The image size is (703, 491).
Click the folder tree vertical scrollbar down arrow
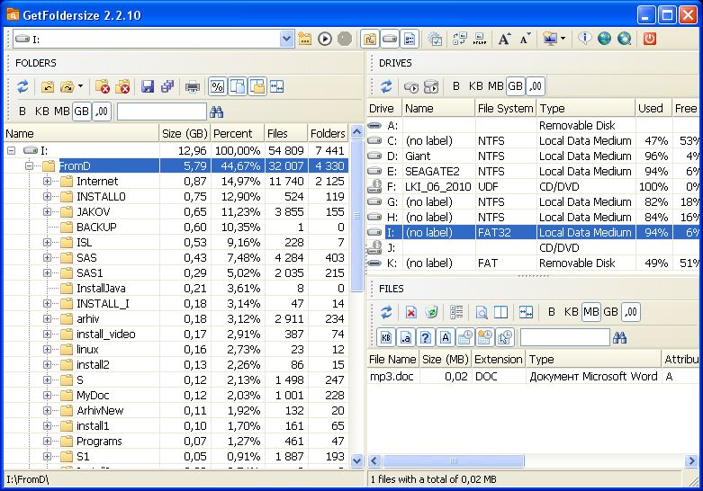[x=356, y=460]
